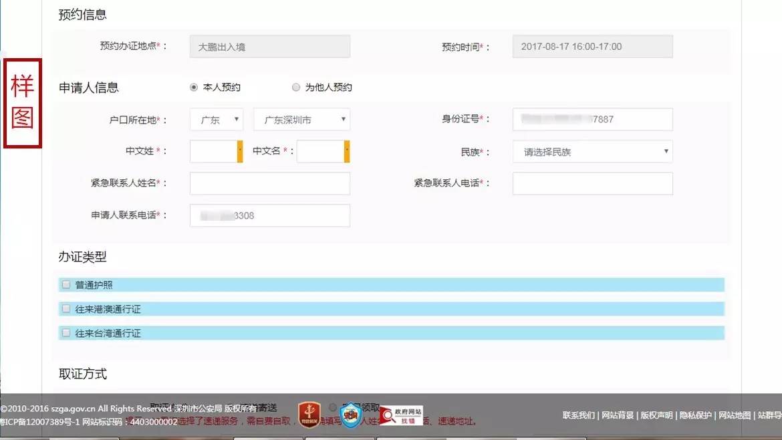Screen dimensions: 782x440
Task: Go to 隐私保护 footer link
Action: tap(696, 415)
